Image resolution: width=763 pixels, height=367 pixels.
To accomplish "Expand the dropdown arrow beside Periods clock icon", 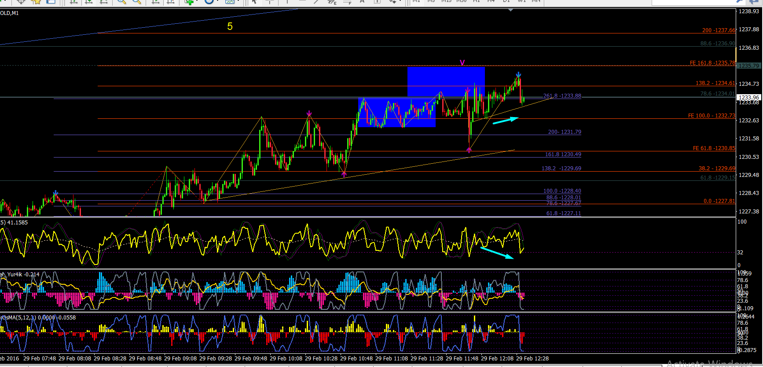I will 219,2.
